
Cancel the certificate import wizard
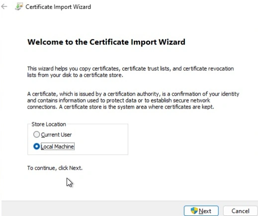(240, 211)
